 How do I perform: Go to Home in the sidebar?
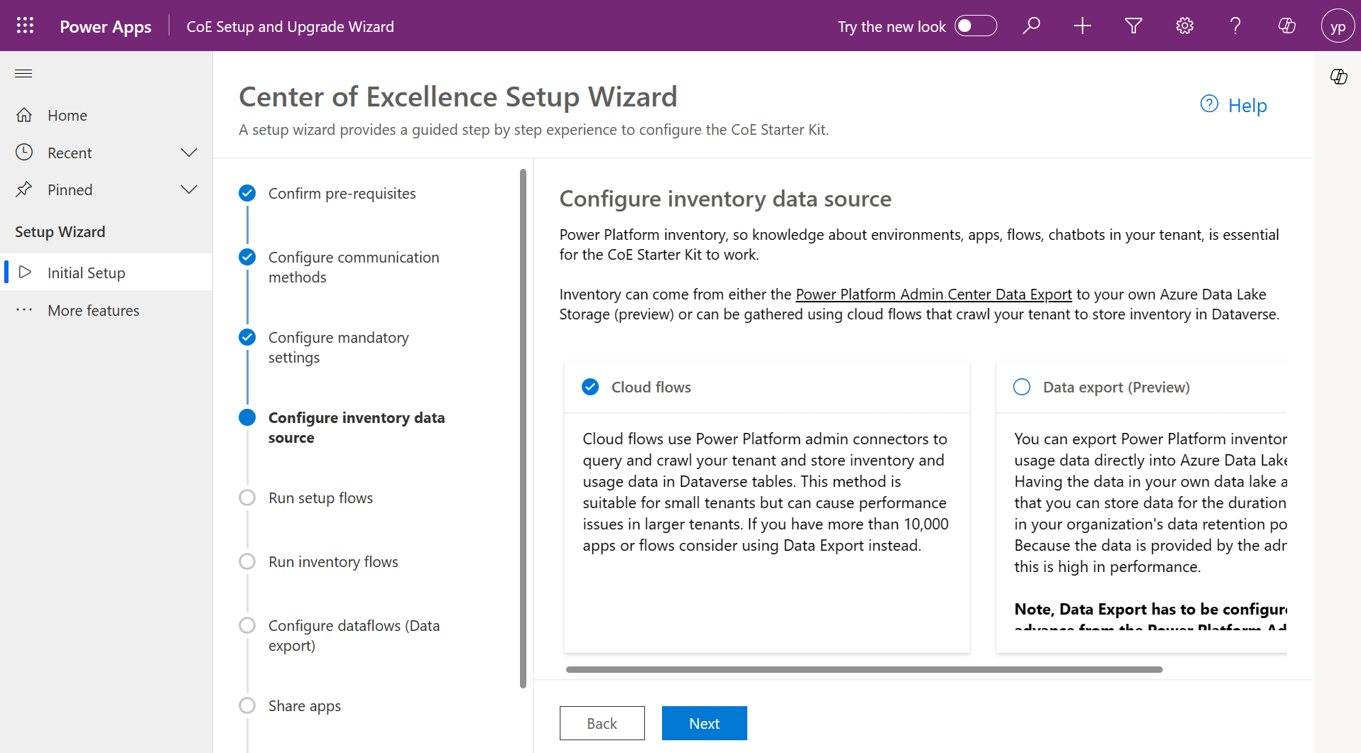(x=67, y=115)
